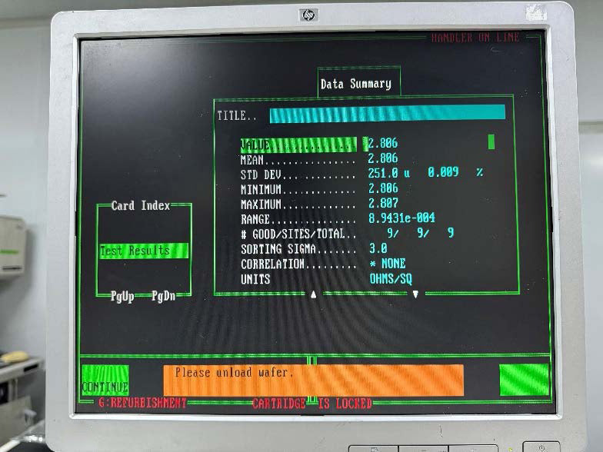Click PgUp under Card Index
603x452 pixels.
pos(122,297)
